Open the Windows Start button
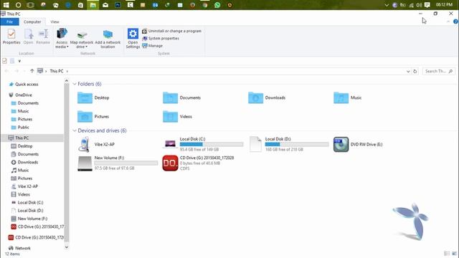The image size is (459, 258). pyautogui.click(x=6, y=5)
